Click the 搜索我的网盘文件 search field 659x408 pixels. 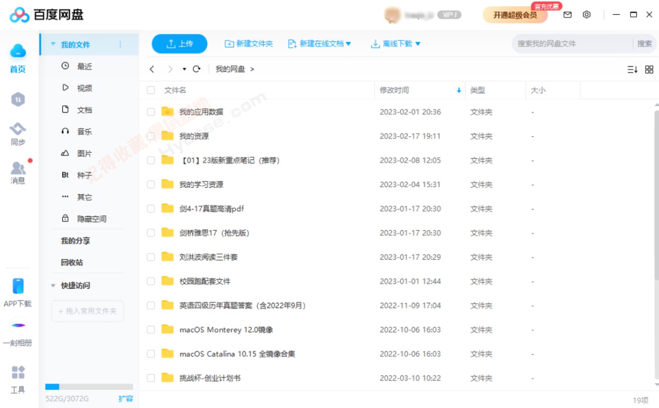572,44
